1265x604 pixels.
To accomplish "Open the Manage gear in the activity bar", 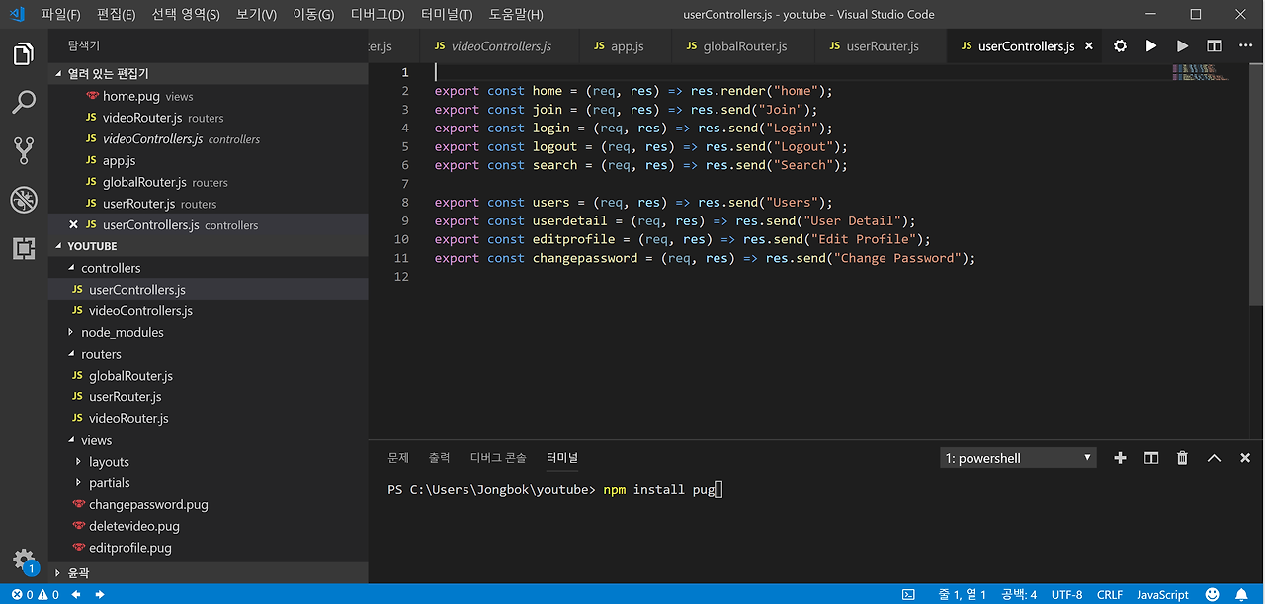I will 24,561.
